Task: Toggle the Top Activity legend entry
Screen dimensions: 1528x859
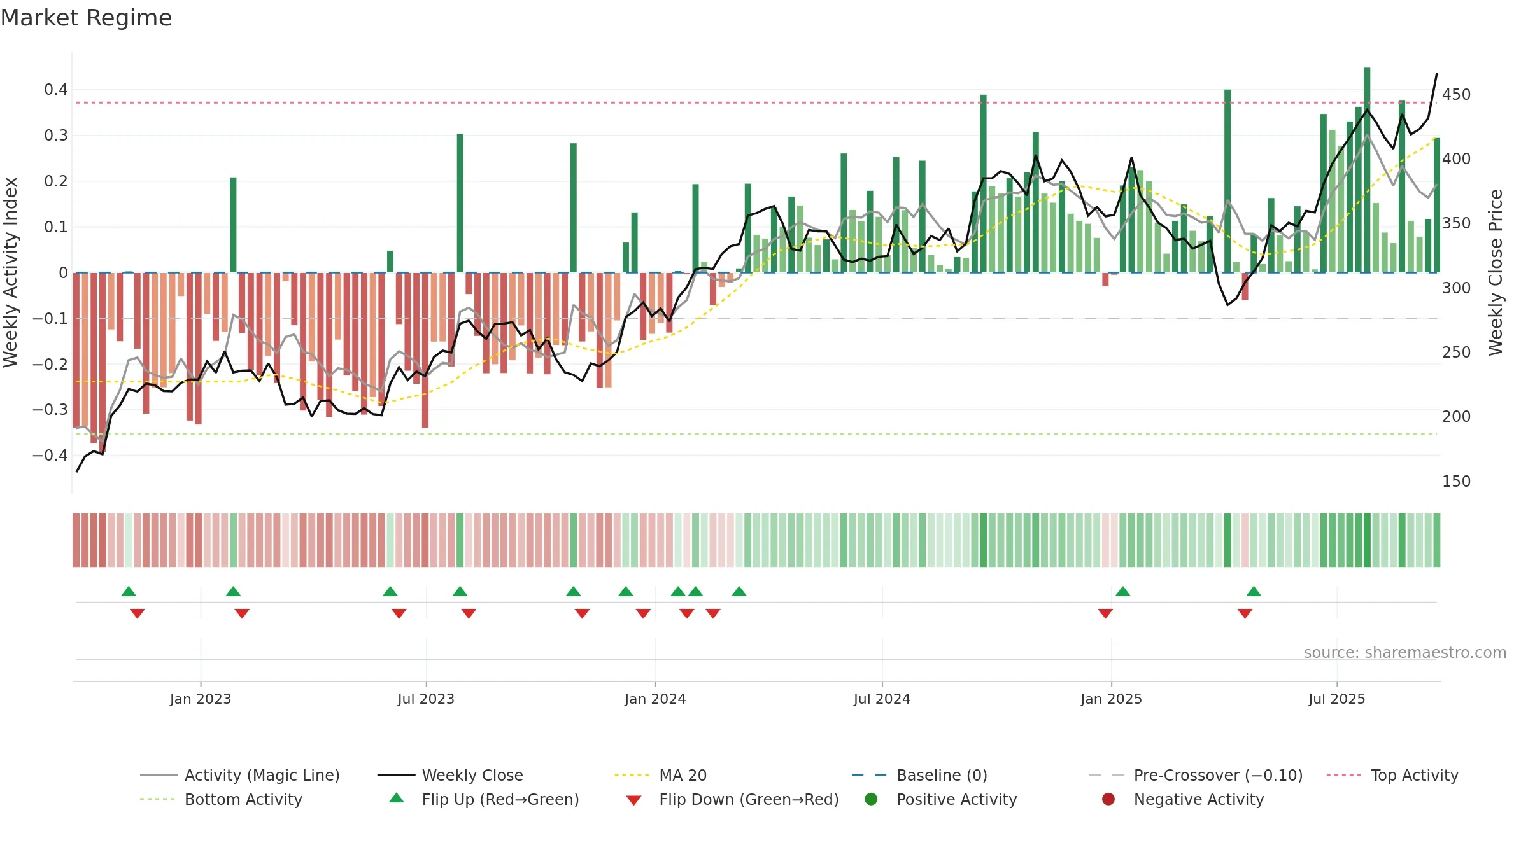Action: click(x=1392, y=775)
